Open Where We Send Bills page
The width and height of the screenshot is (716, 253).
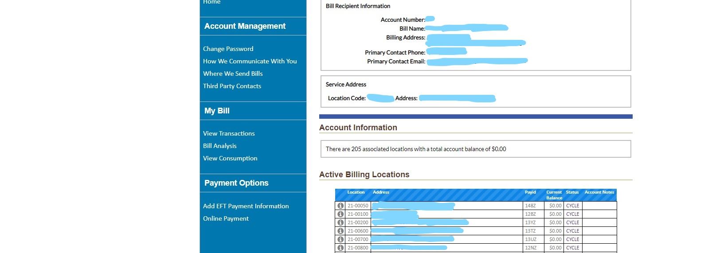click(233, 74)
